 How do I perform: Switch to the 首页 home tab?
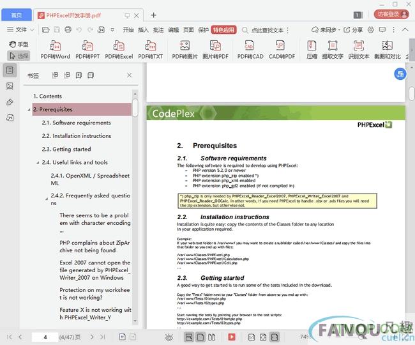pos(17,15)
